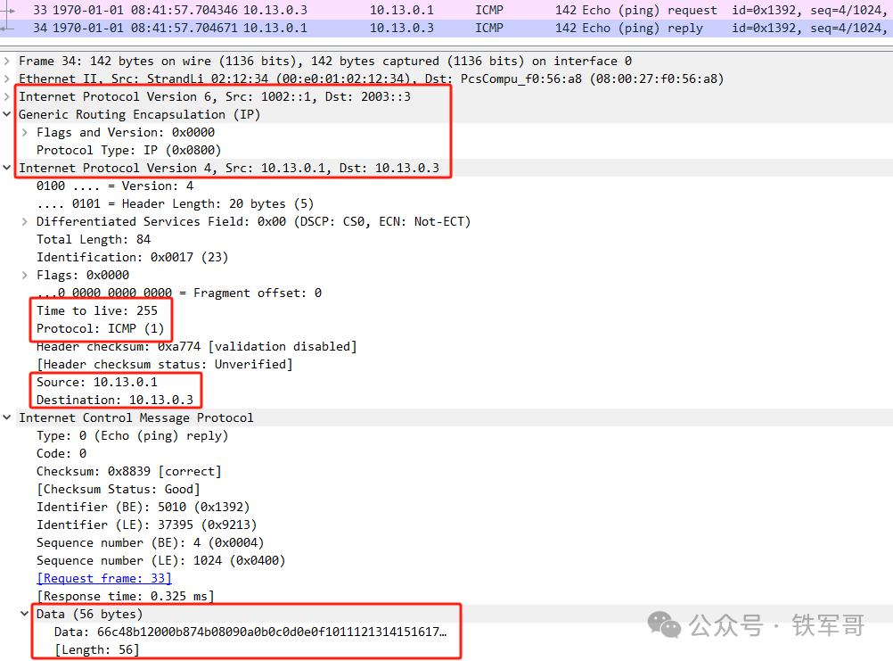Select packet 34 Echo ping reply row
Image resolution: width=893 pixels, height=661 pixels.
click(x=446, y=28)
